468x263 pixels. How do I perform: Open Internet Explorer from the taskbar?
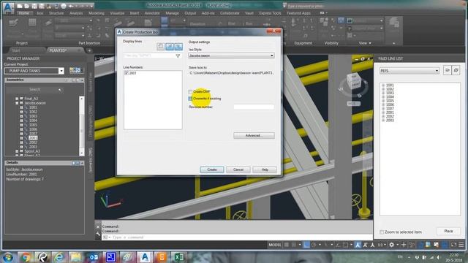(x=59, y=256)
